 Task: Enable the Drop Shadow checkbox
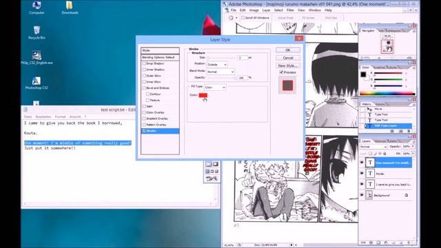[x=144, y=63]
